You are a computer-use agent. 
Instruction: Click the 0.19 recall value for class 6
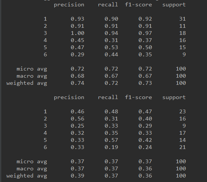point(111,147)
